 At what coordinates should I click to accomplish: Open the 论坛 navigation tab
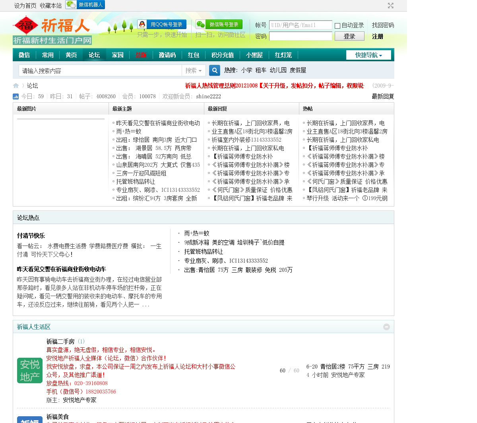pos(94,55)
